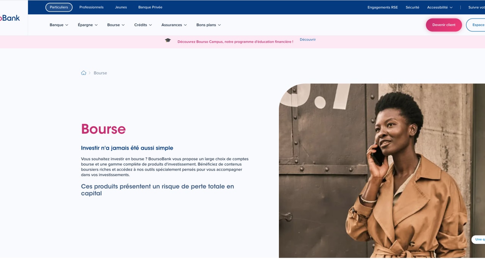Screen dimensions: 485x272
Task: Visit the Engagements RSE page
Action: (382, 7)
